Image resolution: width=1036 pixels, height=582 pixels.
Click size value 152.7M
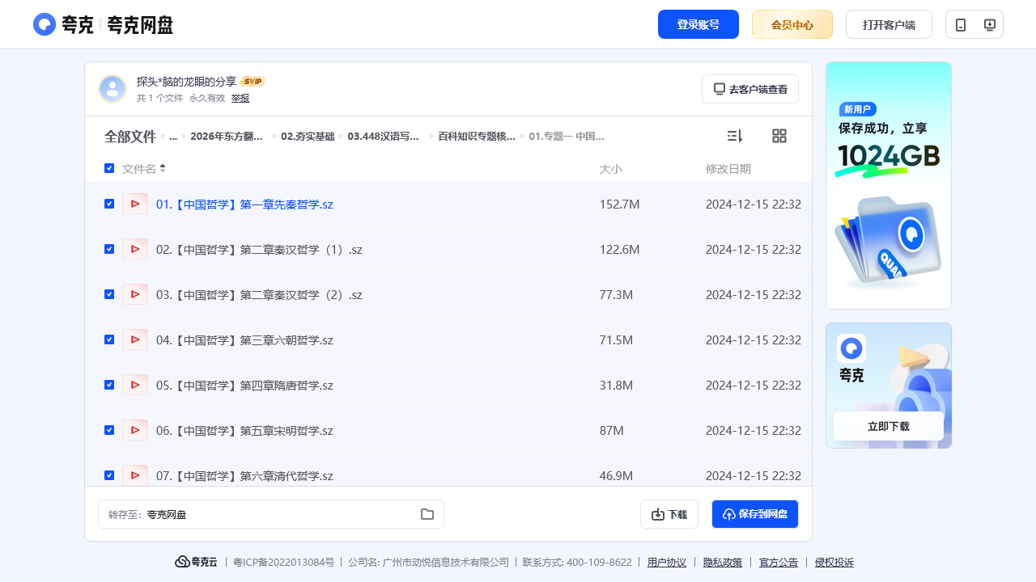tap(619, 205)
